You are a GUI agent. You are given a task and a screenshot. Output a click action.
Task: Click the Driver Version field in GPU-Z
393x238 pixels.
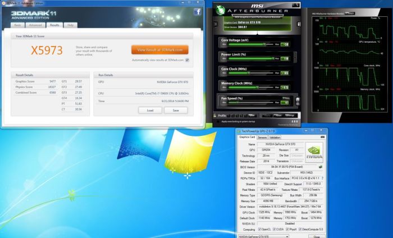tap(290, 207)
